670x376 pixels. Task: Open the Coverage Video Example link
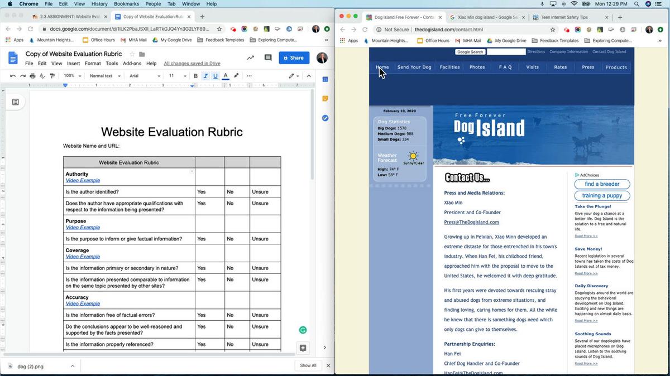tap(83, 257)
